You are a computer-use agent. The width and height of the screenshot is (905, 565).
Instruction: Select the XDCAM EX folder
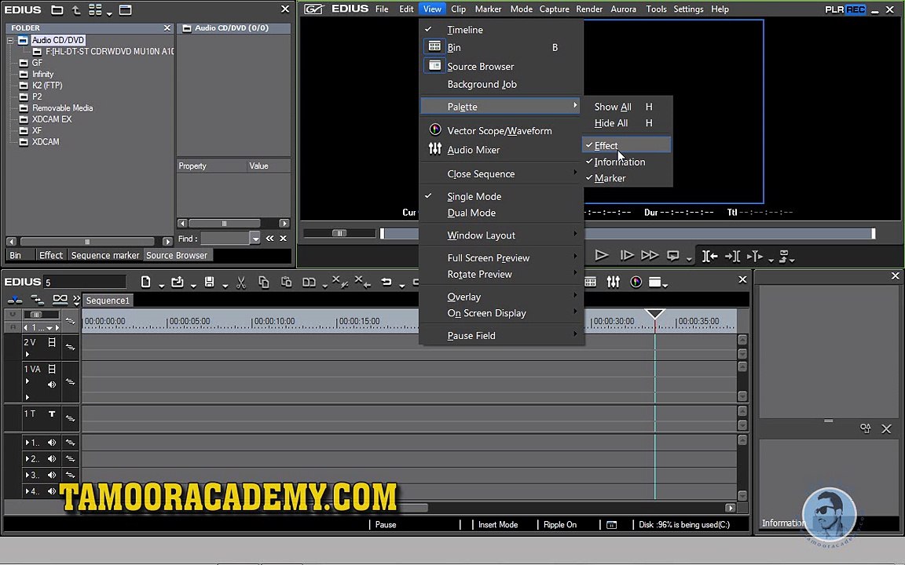pos(52,119)
